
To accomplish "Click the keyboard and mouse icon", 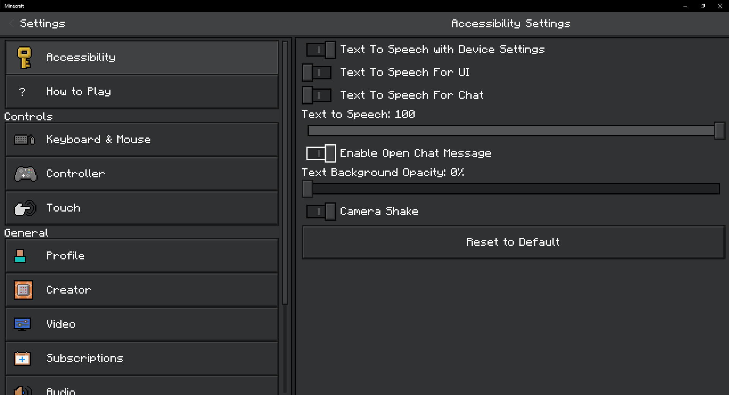I will click(x=24, y=140).
